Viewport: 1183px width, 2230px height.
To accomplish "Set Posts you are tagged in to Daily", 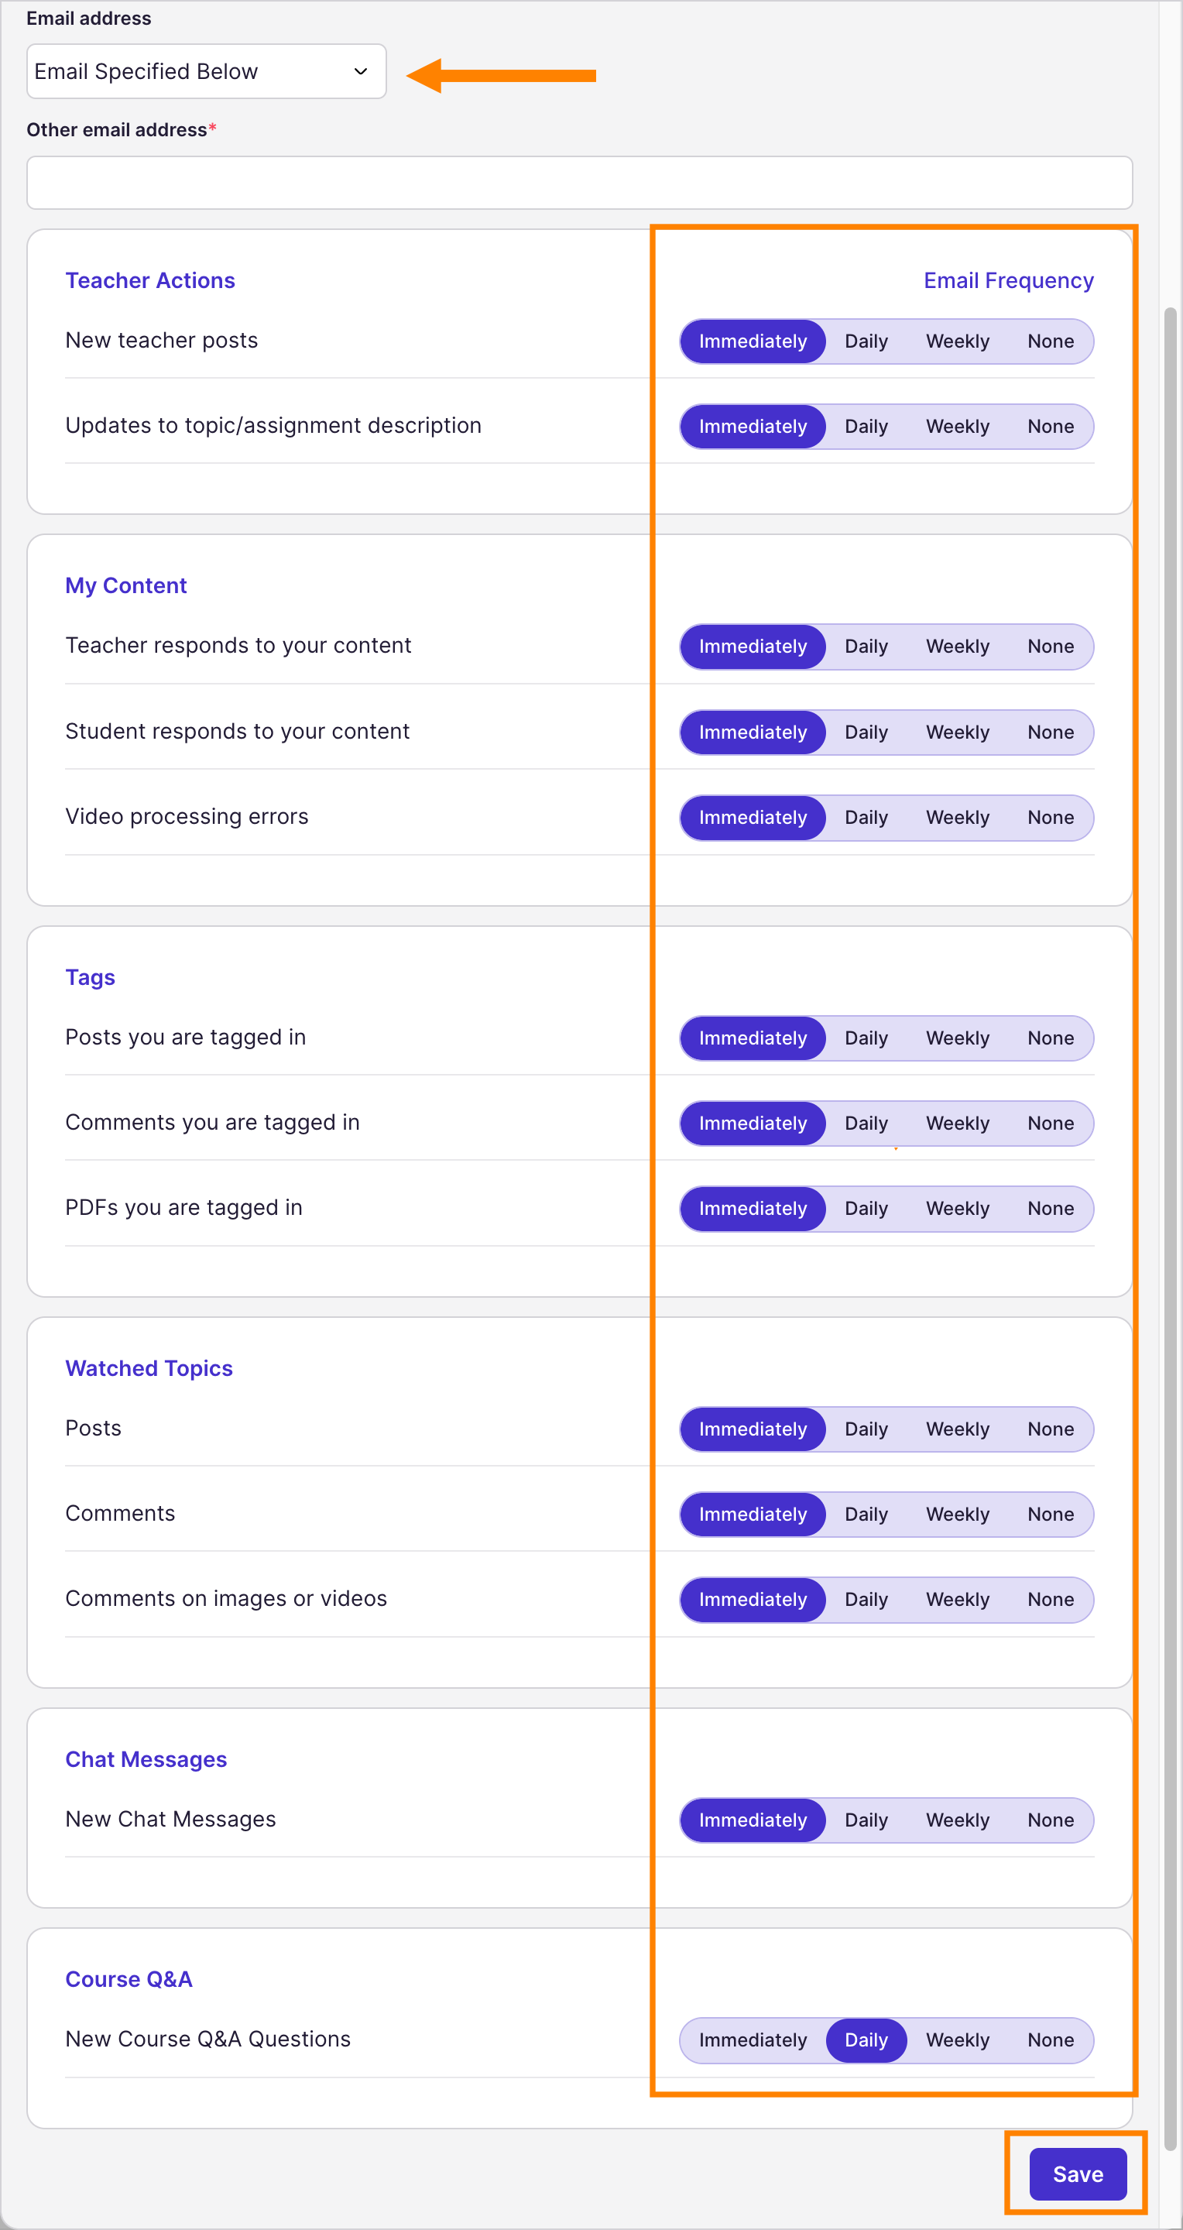I will (x=866, y=1038).
